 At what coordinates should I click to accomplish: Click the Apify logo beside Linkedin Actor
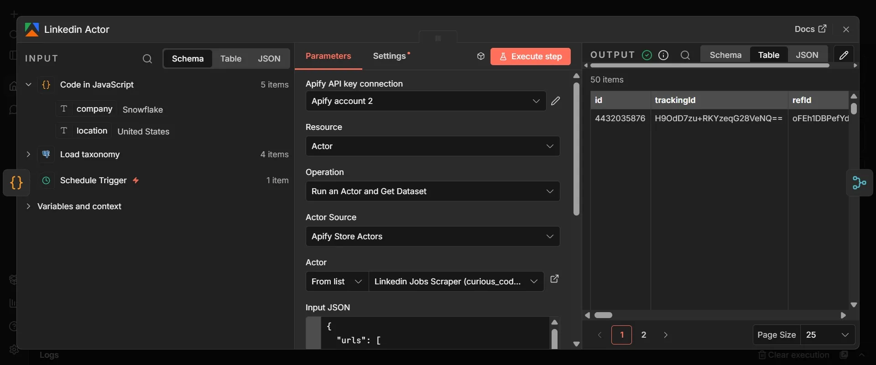32,30
